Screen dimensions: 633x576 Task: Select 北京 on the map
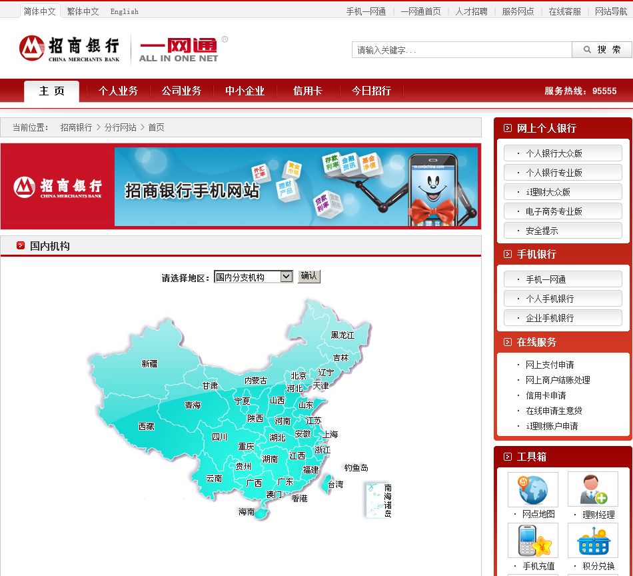pos(299,376)
